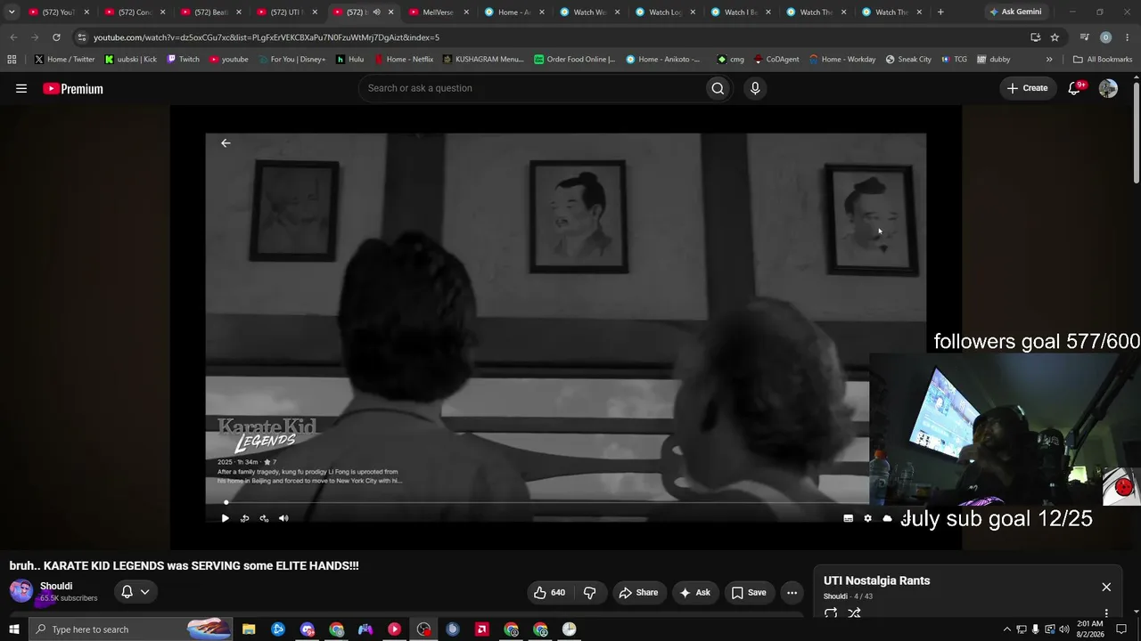Toggle shuffle playlist

click(x=854, y=613)
